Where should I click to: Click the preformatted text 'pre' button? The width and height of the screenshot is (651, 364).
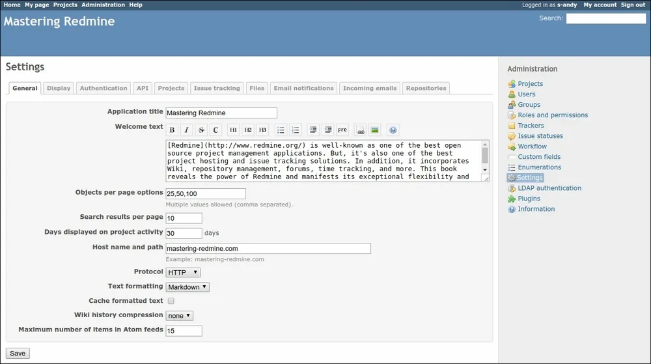click(x=342, y=130)
